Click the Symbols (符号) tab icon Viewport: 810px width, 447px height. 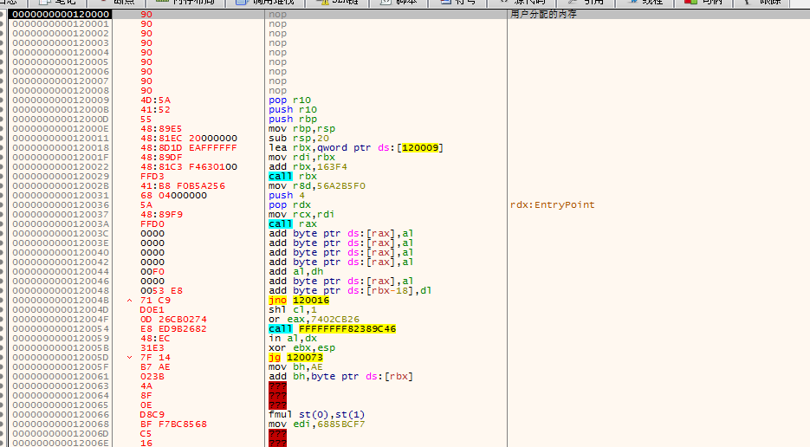[x=444, y=3]
